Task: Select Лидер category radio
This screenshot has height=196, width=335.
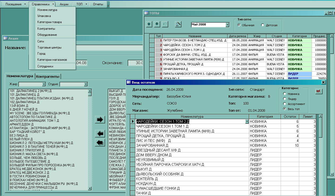Action: 285,99
